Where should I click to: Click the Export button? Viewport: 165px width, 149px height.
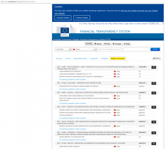tap(156, 58)
